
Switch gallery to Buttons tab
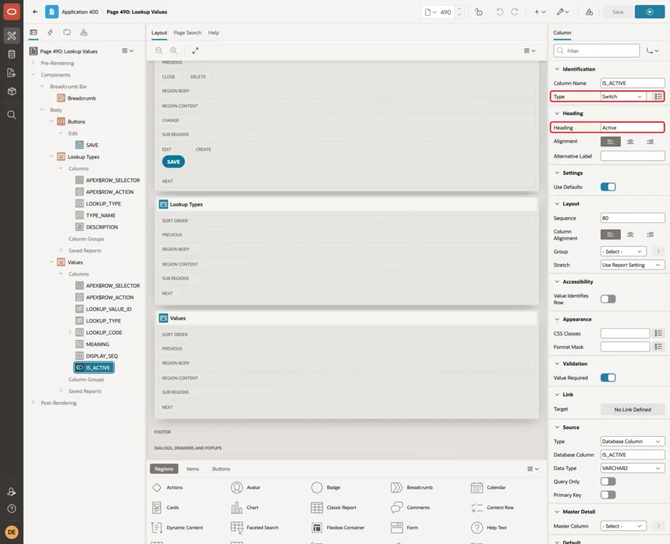point(221,469)
